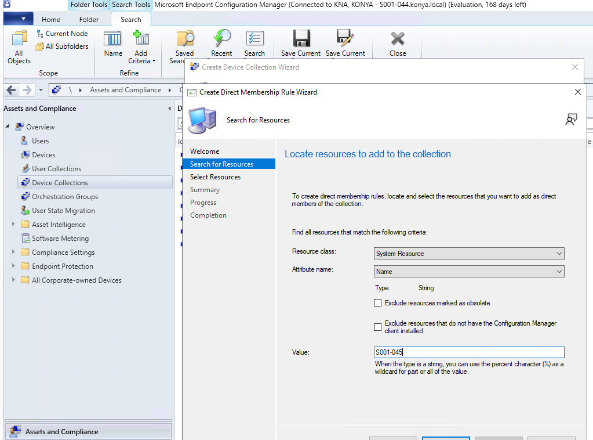The image size is (593, 440).
Task: Open Orchestration Groups node
Action: pyautogui.click(x=65, y=197)
